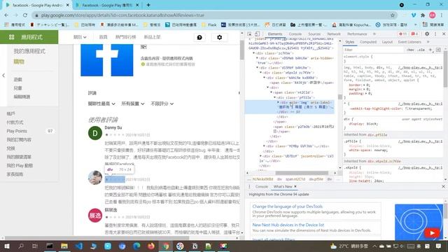Switch to the Console tab in DevTools top bar
Screen dimensions: 448x252
click(x=295, y=34)
